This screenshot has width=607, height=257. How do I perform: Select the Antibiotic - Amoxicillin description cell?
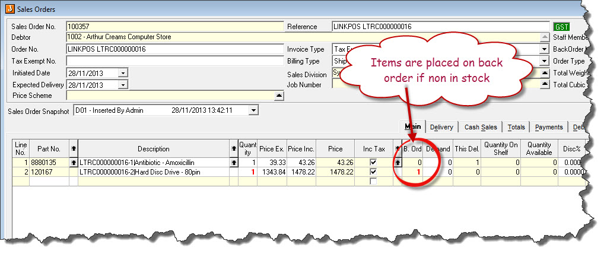(154, 163)
